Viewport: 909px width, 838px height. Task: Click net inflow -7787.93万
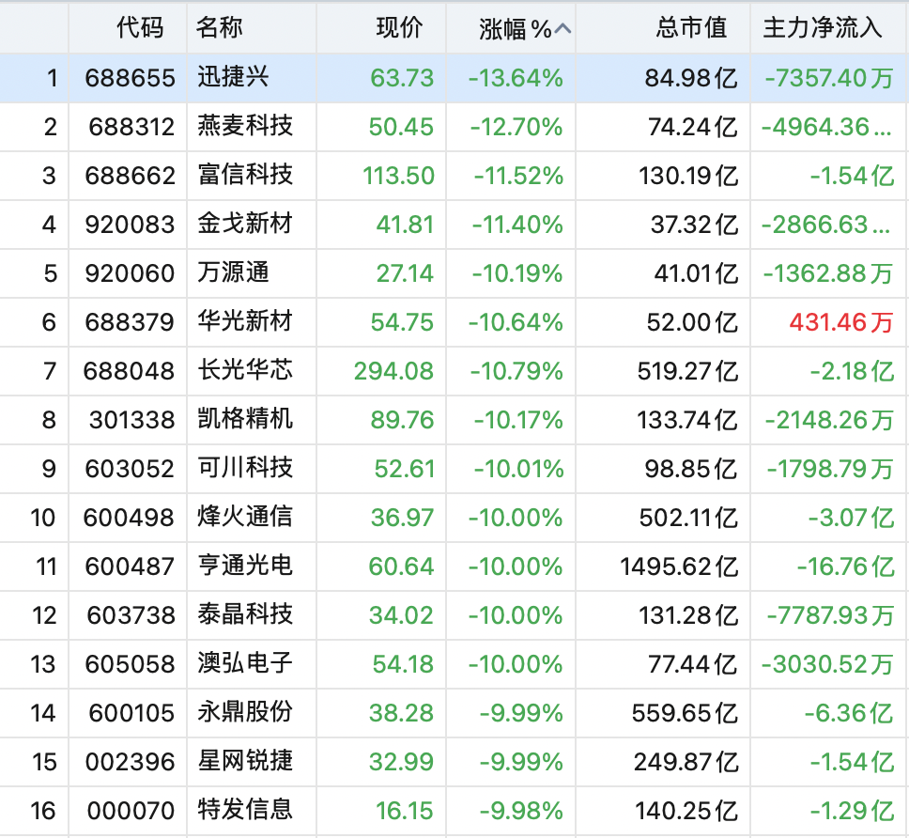click(x=830, y=615)
